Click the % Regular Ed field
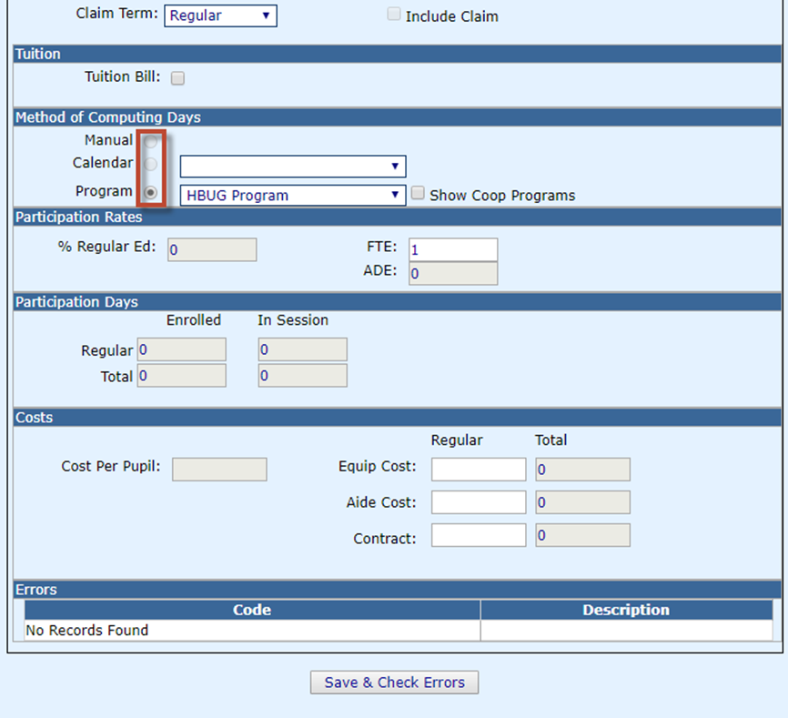 (x=212, y=249)
